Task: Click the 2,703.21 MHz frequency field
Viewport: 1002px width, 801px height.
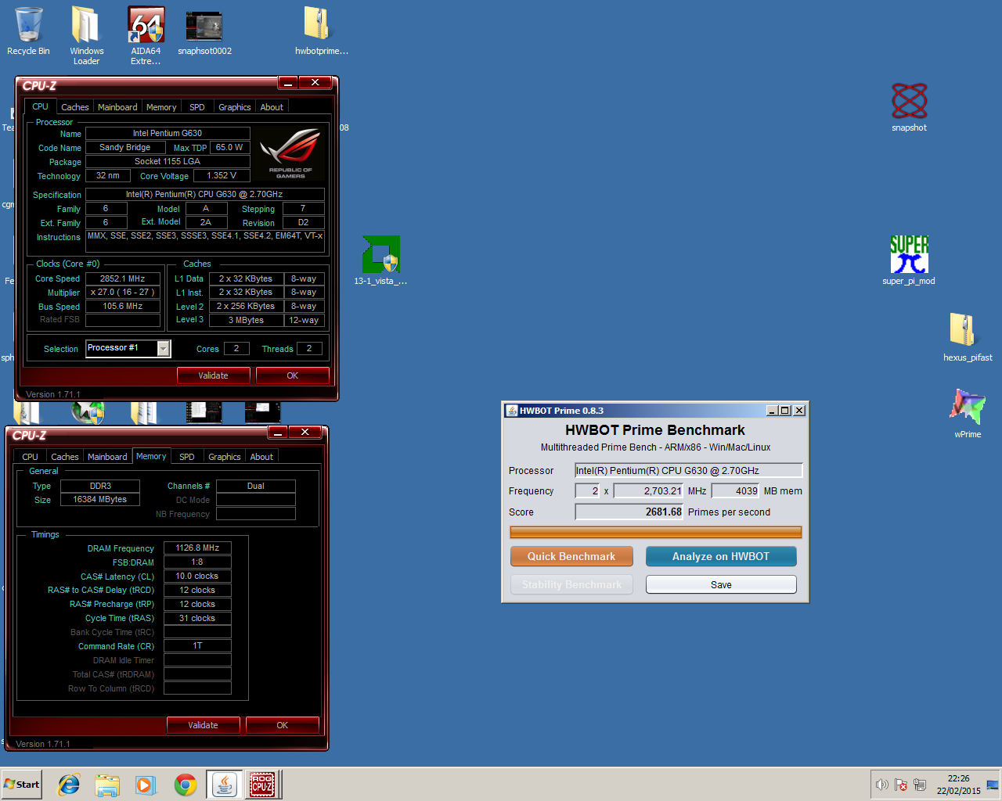Action: pyautogui.click(x=648, y=490)
